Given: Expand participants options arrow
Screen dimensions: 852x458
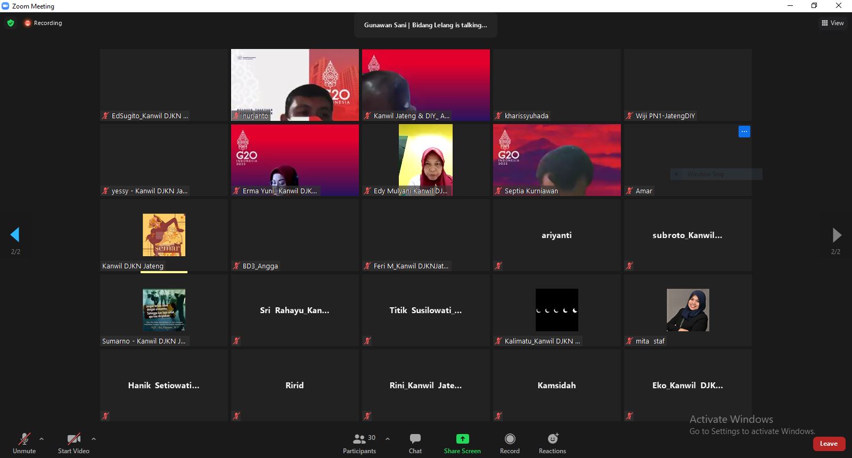Looking at the screenshot, I should click(x=388, y=439).
